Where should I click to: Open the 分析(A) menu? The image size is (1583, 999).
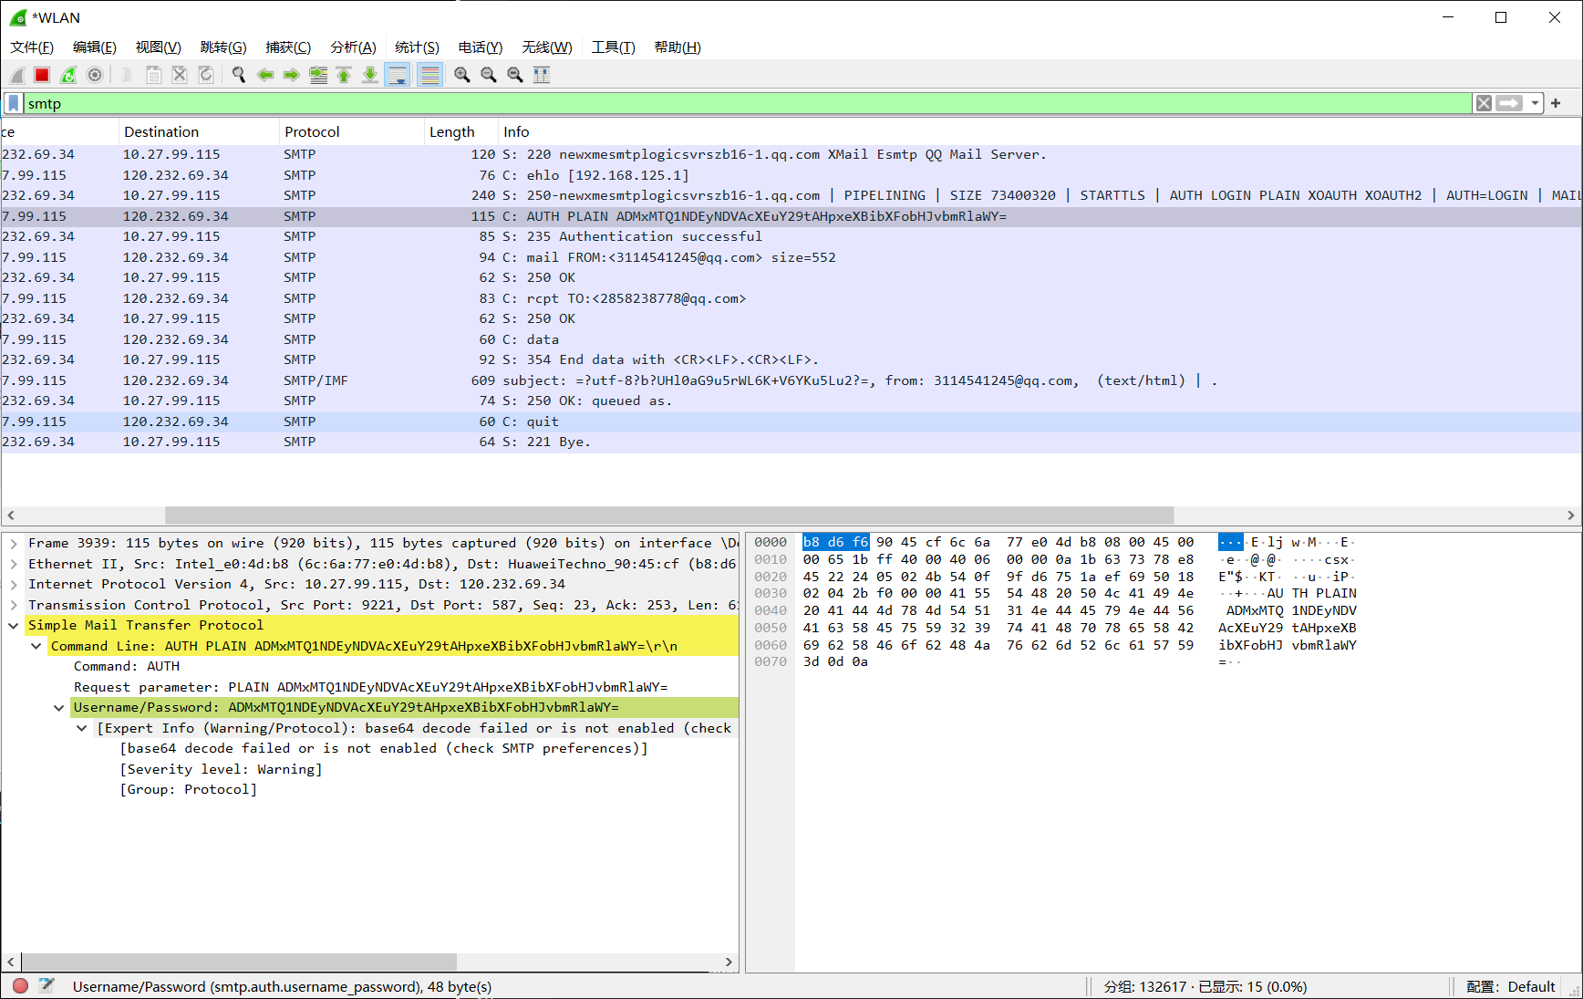[353, 47]
